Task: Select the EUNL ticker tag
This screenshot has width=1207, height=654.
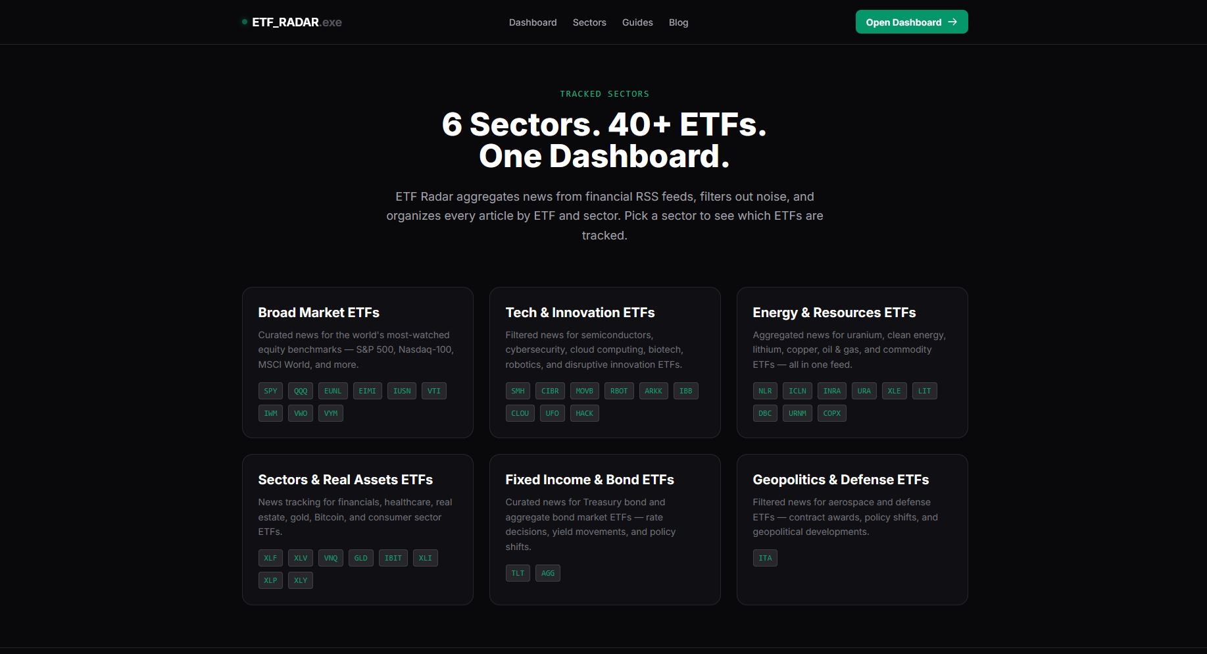Action: (x=333, y=391)
